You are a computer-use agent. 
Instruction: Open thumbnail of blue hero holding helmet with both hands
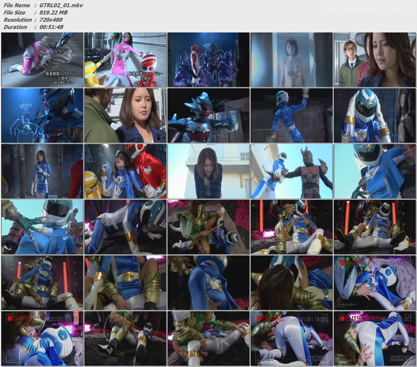pos(375,115)
